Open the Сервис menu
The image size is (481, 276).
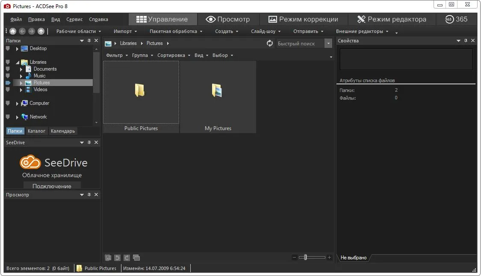(x=74, y=19)
